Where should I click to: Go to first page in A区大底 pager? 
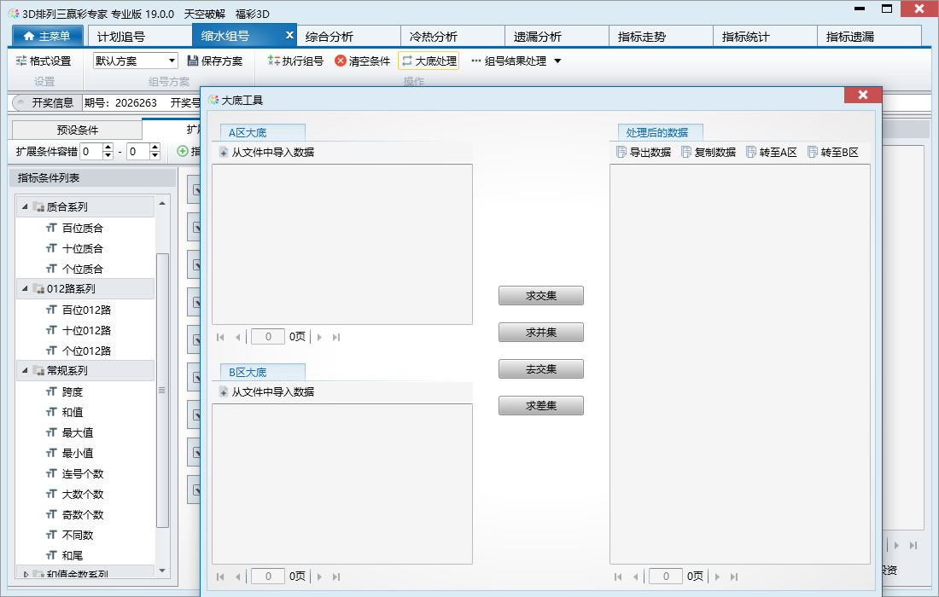click(x=220, y=338)
